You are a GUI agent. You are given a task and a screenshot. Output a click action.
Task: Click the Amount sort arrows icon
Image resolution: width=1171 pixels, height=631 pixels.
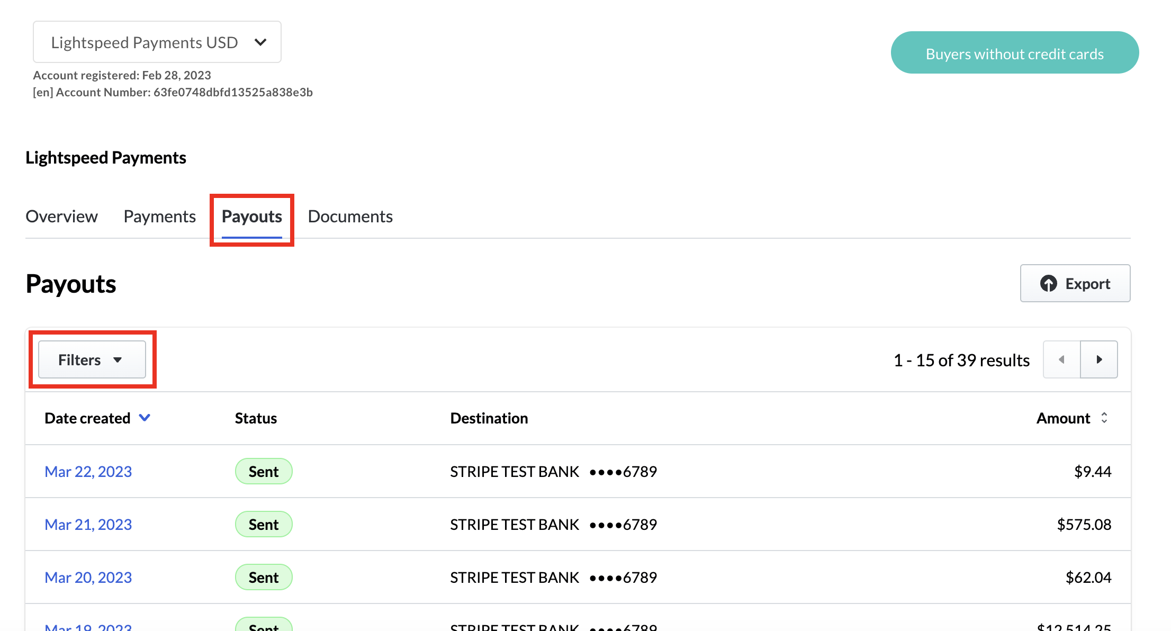(1104, 418)
